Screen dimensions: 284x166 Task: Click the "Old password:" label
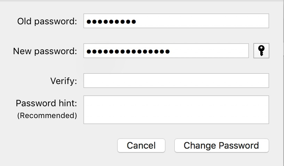[47, 22]
